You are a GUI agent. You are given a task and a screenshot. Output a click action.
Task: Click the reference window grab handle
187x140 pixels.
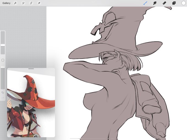click(x=31, y=69)
